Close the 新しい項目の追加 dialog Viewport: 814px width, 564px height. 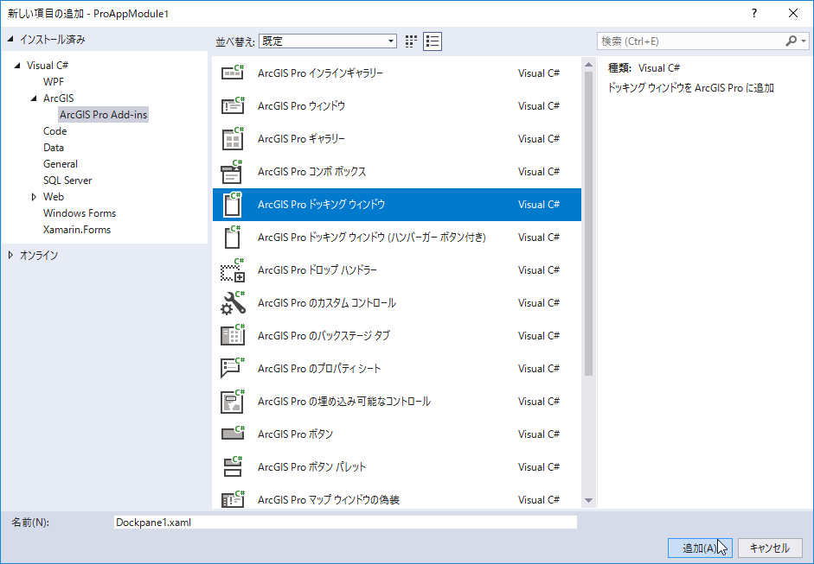tap(793, 14)
